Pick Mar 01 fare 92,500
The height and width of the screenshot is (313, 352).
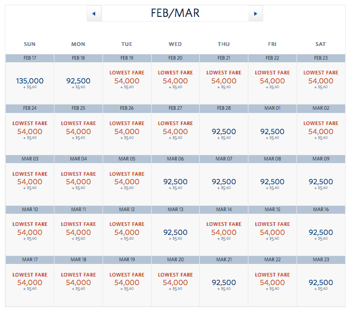point(272,132)
